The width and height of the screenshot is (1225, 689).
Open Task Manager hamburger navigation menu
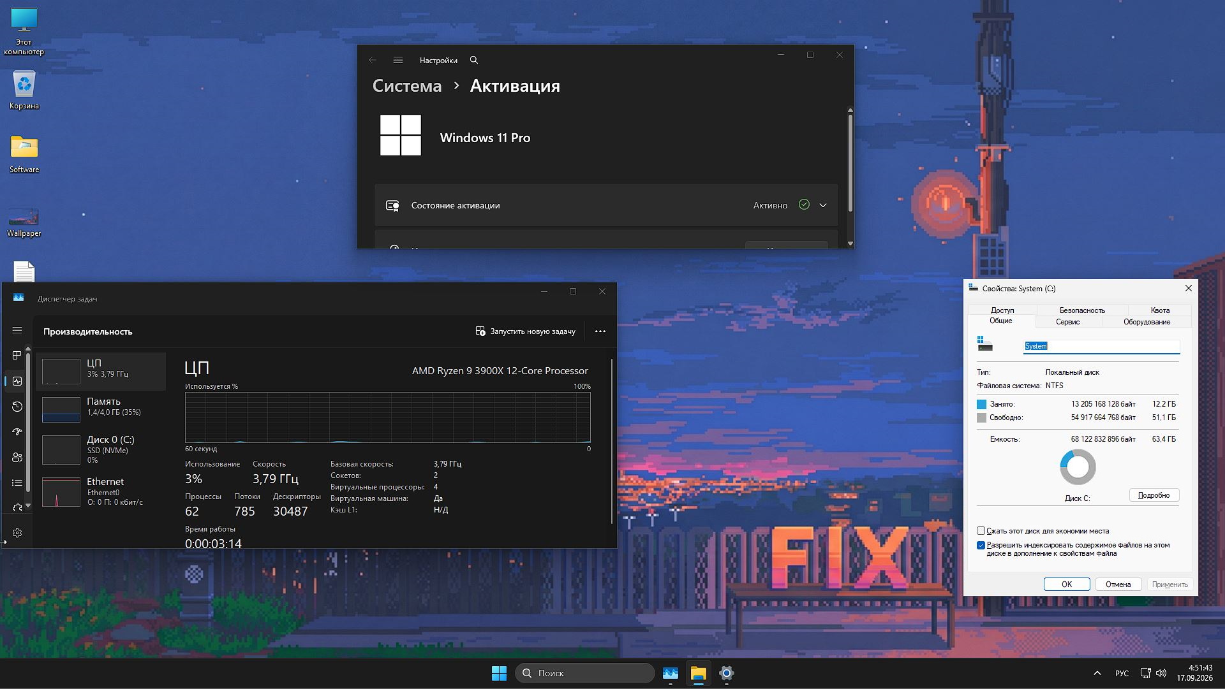pos(17,330)
